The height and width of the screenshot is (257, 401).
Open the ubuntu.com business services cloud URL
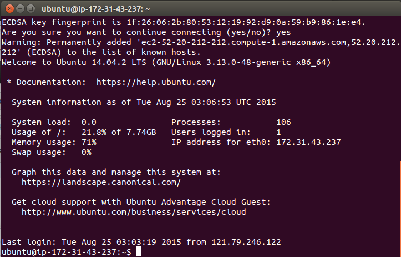[x=134, y=212]
